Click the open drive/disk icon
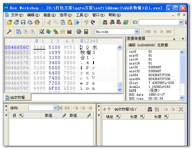 [16, 22]
